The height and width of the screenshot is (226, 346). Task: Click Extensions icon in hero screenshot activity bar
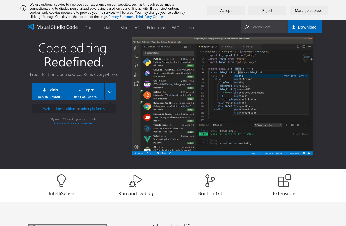tap(136, 83)
